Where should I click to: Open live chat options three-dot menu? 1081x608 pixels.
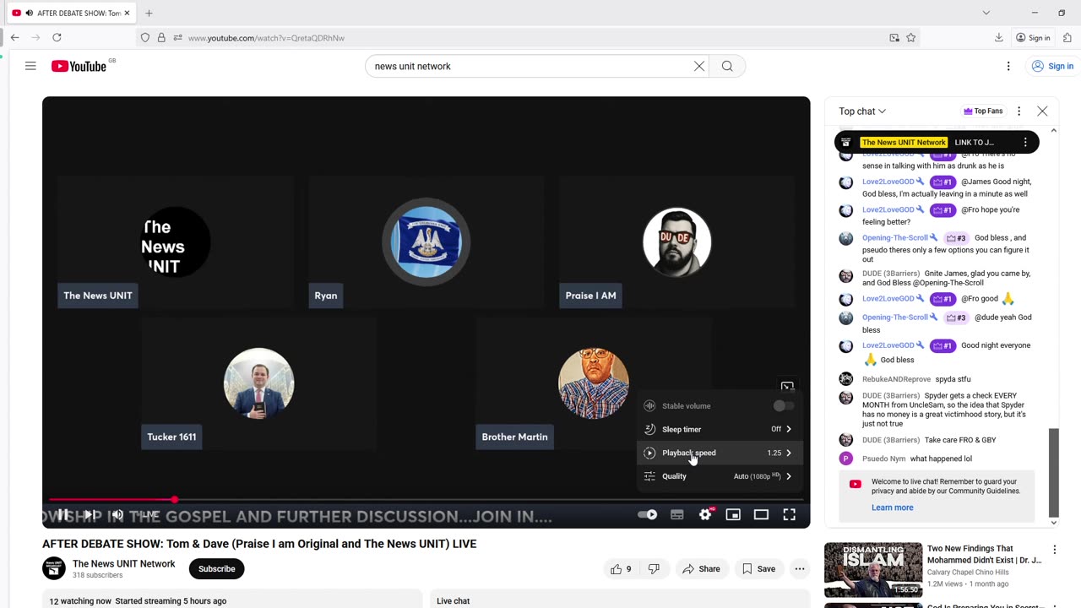1019,111
